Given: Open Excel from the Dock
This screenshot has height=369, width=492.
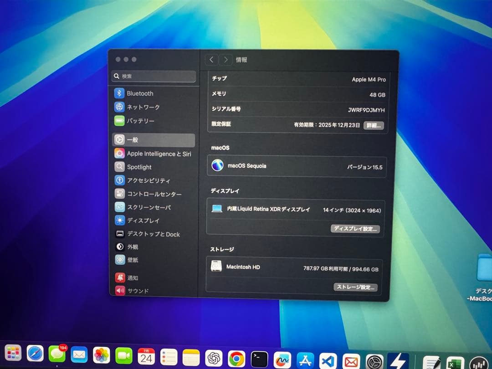Looking at the screenshot, I should click(x=455, y=363).
